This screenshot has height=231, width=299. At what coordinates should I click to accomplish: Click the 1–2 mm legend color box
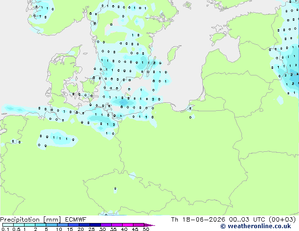[30, 225]
